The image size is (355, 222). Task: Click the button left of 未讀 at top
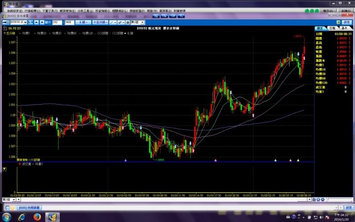coord(328,11)
